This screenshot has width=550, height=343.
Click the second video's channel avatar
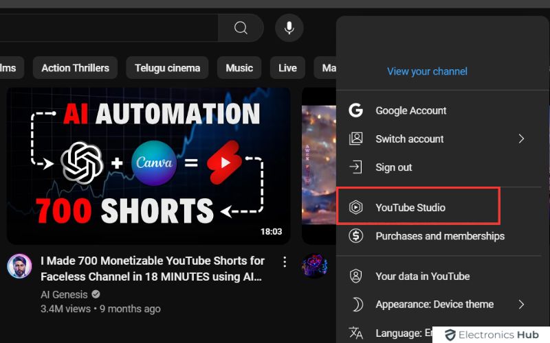(x=315, y=265)
